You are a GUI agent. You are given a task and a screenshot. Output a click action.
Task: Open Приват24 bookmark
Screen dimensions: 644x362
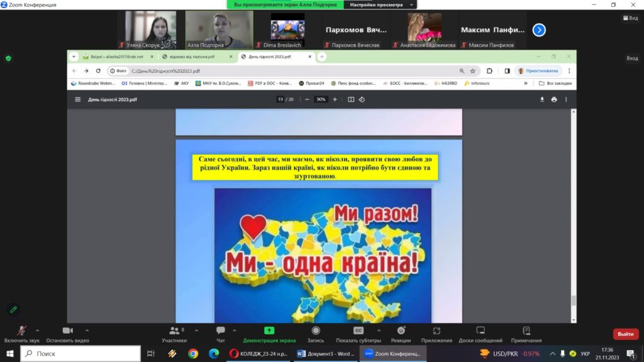[x=311, y=84]
